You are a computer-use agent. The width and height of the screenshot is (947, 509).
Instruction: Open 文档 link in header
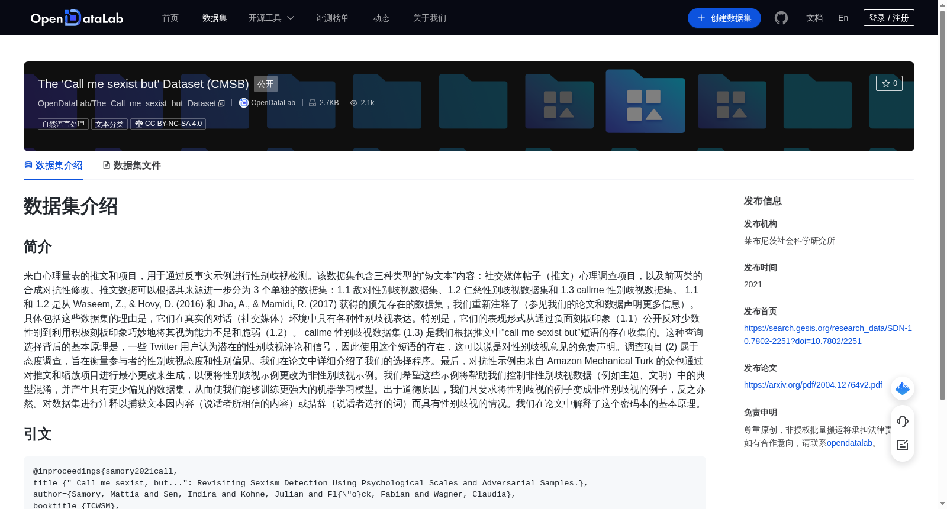click(814, 18)
